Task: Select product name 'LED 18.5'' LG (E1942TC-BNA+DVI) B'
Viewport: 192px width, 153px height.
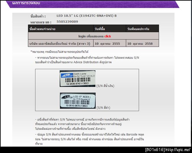Action: [x=86, y=16]
